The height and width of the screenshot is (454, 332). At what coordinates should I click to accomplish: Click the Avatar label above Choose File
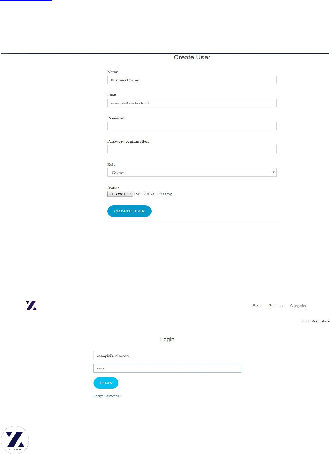(x=113, y=188)
